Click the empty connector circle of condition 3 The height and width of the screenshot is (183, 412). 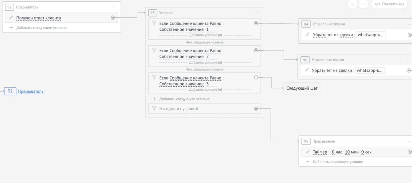[256, 77]
